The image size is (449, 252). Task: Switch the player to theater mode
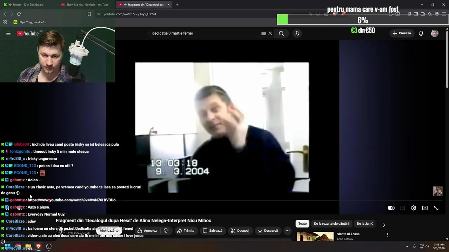(x=425, y=208)
